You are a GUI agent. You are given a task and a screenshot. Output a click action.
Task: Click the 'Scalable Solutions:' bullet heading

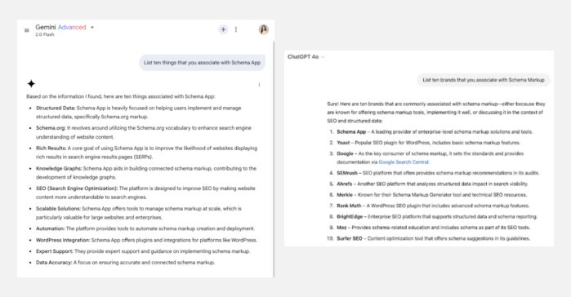58,209
